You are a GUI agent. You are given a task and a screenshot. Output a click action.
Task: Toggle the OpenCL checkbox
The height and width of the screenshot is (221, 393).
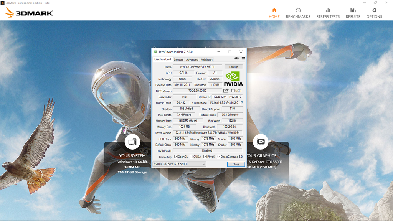click(x=176, y=157)
